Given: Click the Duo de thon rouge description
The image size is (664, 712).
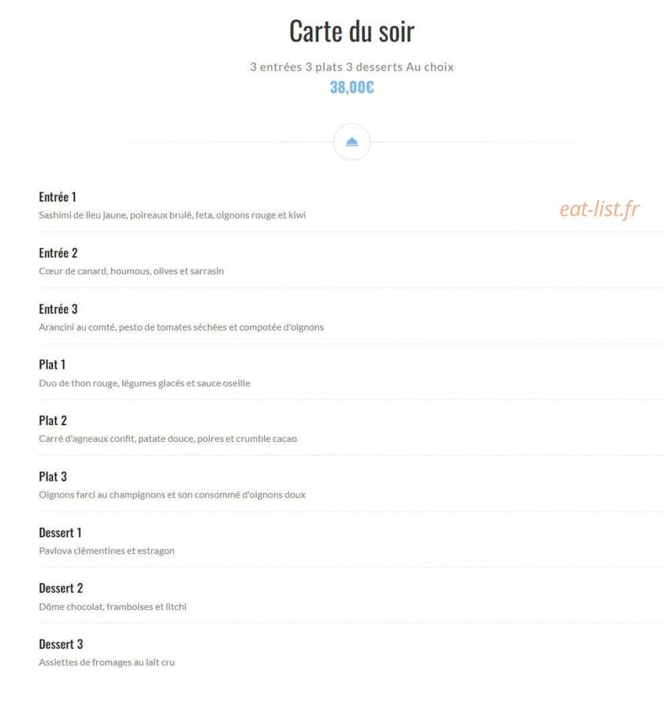Looking at the screenshot, I should coord(144,384).
